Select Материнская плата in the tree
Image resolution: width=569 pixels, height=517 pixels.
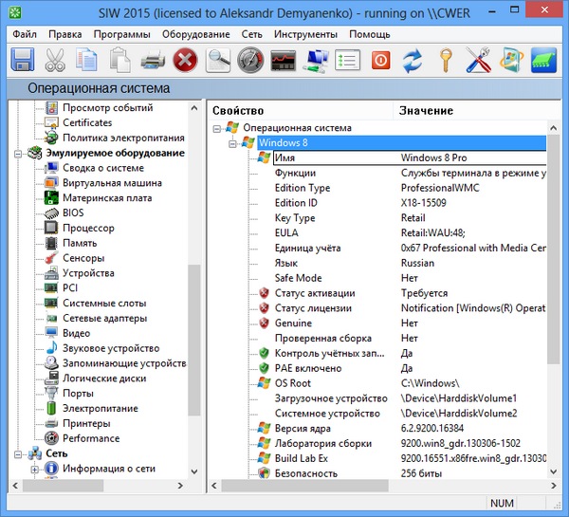click(106, 198)
